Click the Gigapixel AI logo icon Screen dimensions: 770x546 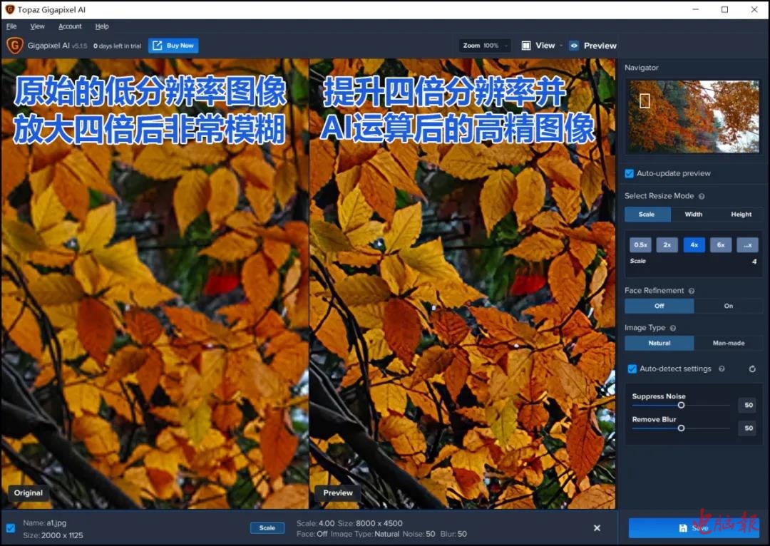coord(14,46)
